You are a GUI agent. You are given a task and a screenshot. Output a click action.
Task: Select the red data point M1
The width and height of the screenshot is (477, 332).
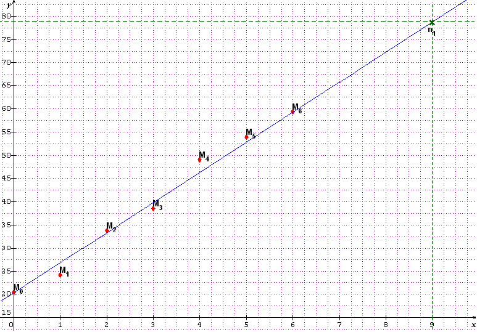(60, 275)
